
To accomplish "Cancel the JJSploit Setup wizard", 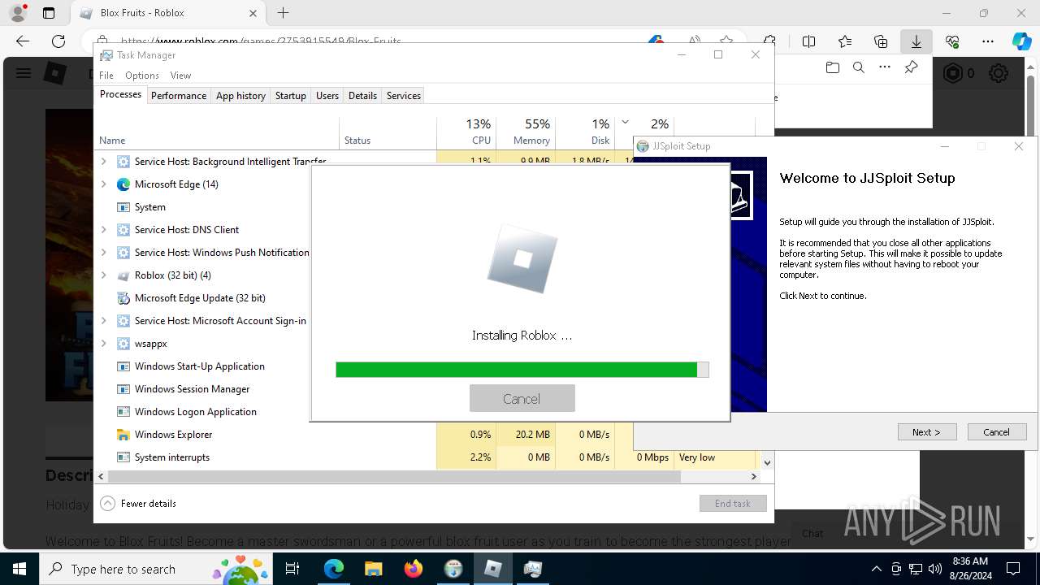I will pos(997,432).
